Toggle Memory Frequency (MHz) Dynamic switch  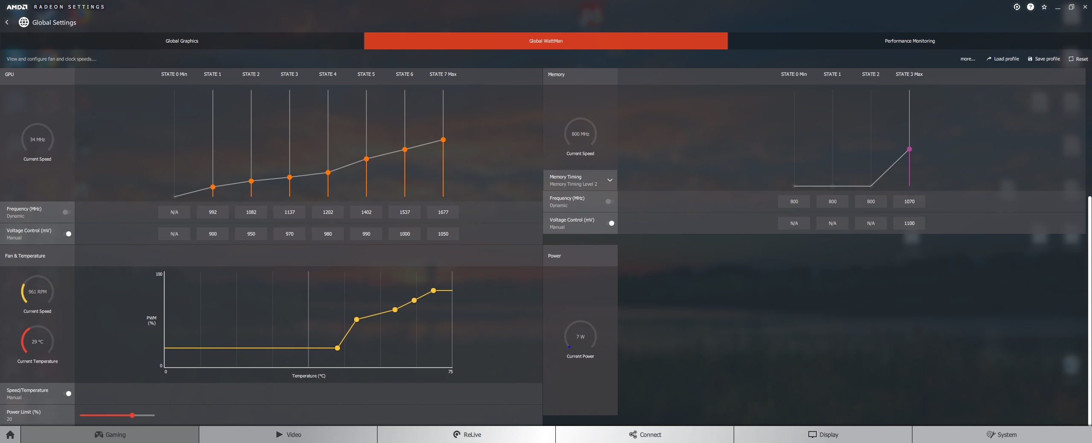pyautogui.click(x=610, y=201)
